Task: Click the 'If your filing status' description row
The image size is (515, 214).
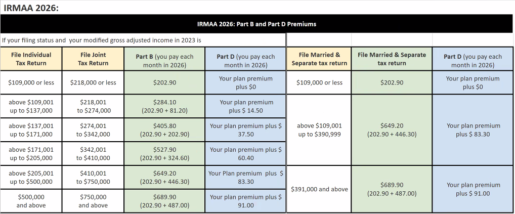Action: tap(101, 40)
